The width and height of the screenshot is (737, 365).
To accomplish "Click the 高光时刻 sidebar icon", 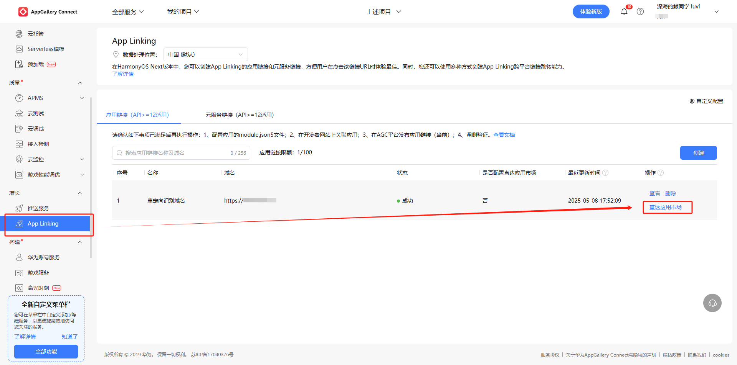I will click(x=19, y=288).
